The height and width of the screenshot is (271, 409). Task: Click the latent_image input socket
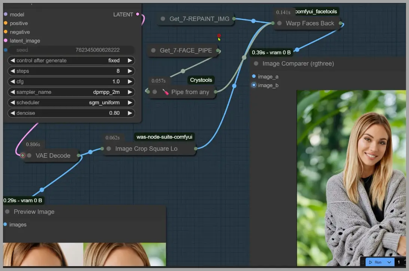coord(6,40)
